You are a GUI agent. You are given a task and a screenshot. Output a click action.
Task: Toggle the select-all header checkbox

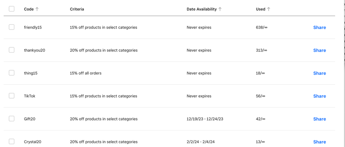[x=12, y=9]
